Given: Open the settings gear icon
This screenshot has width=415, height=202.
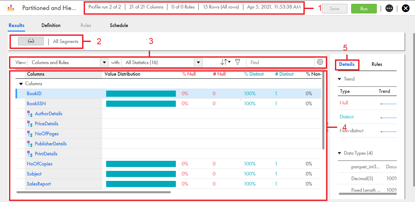Looking at the screenshot, I should pos(320,62).
